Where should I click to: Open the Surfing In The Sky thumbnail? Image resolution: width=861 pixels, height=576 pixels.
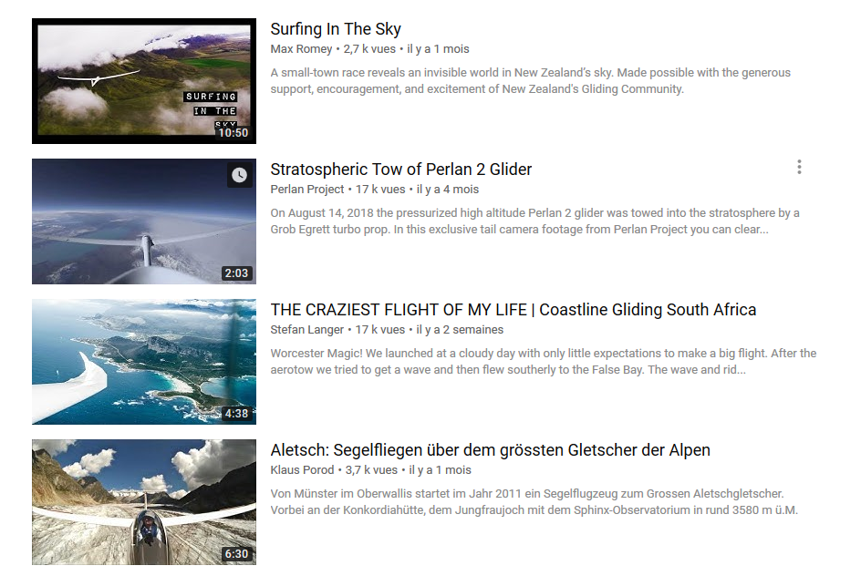point(144,81)
